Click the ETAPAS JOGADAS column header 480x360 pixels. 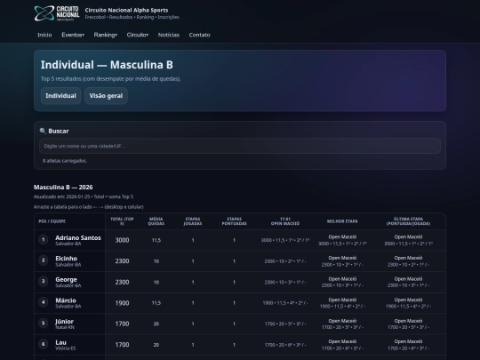click(193, 221)
